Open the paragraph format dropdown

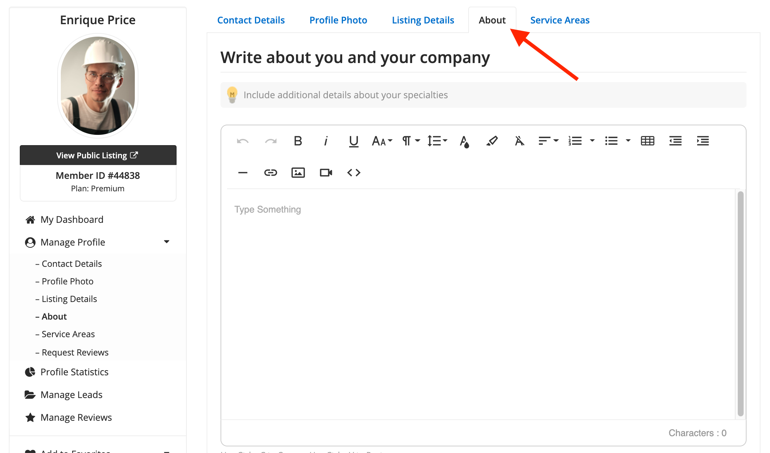(411, 141)
